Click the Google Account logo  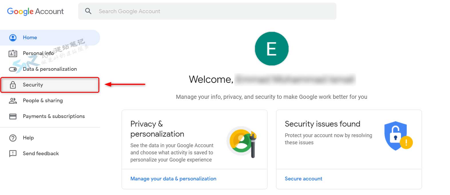pos(35,11)
